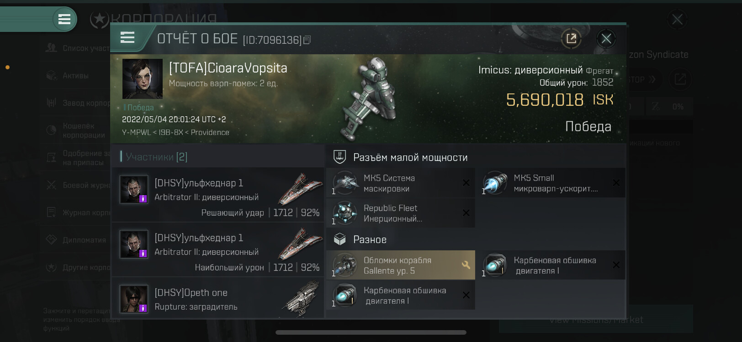Select the MK5 Small microwarp drive icon
The height and width of the screenshot is (342, 742).
coord(495,183)
